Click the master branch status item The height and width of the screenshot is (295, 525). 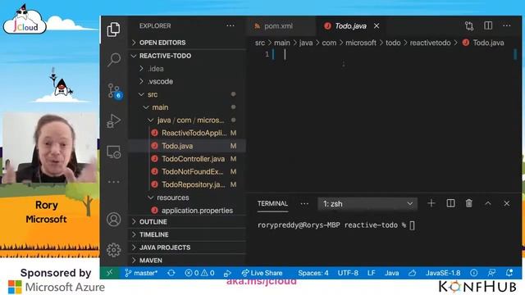coord(140,273)
